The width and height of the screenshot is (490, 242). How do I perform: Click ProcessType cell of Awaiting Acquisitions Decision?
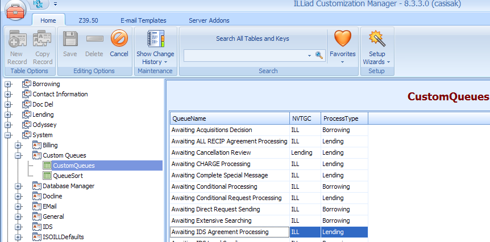pyautogui.click(x=344, y=130)
